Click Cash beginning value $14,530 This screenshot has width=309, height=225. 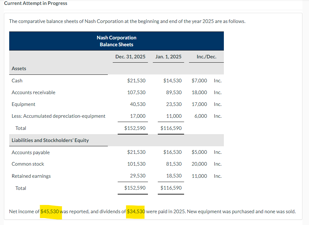point(173,81)
